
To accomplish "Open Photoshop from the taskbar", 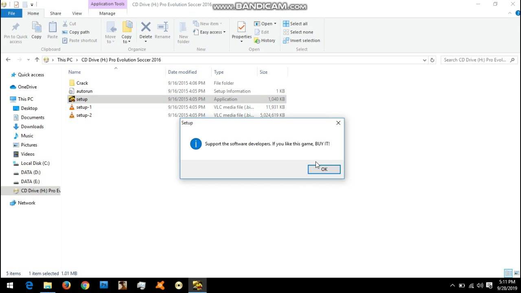I will (x=104, y=286).
